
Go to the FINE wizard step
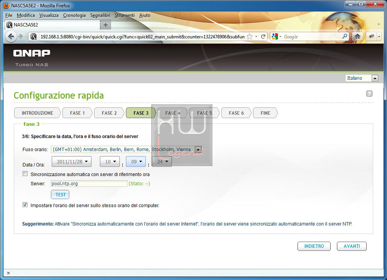[265, 113]
